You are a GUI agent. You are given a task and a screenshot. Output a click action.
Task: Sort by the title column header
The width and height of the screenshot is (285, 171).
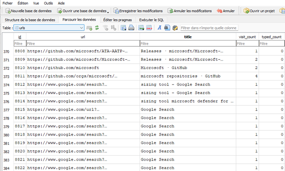click(x=188, y=37)
